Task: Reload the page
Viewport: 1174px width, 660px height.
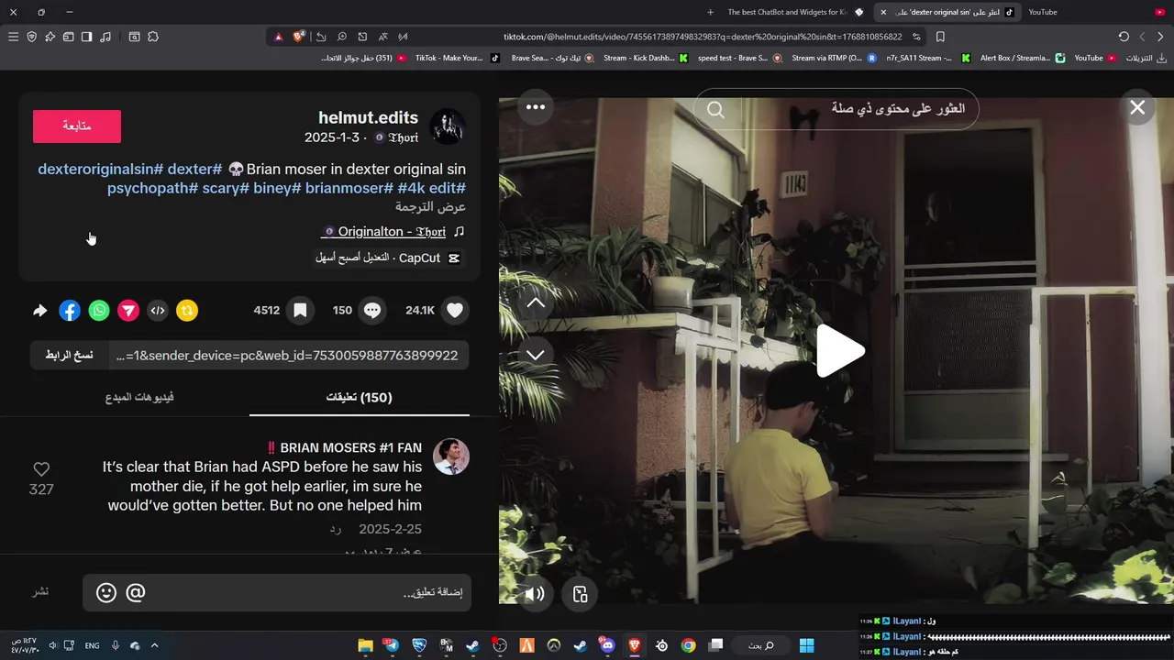Action: [1124, 37]
